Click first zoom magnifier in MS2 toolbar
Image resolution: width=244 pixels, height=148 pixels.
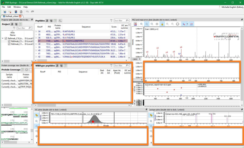click(141, 24)
